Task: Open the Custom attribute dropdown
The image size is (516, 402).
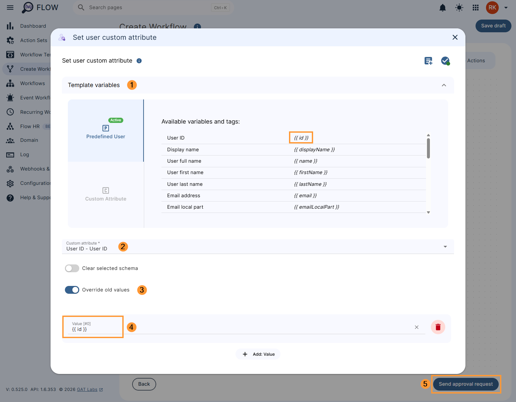Action: click(x=258, y=246)
